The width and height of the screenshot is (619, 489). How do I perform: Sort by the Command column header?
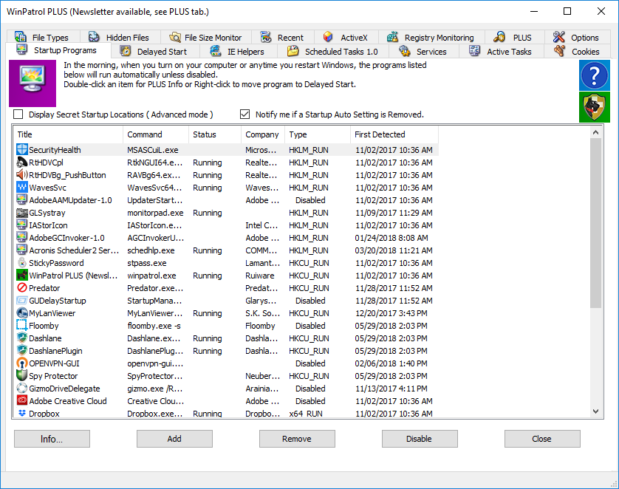156,134
